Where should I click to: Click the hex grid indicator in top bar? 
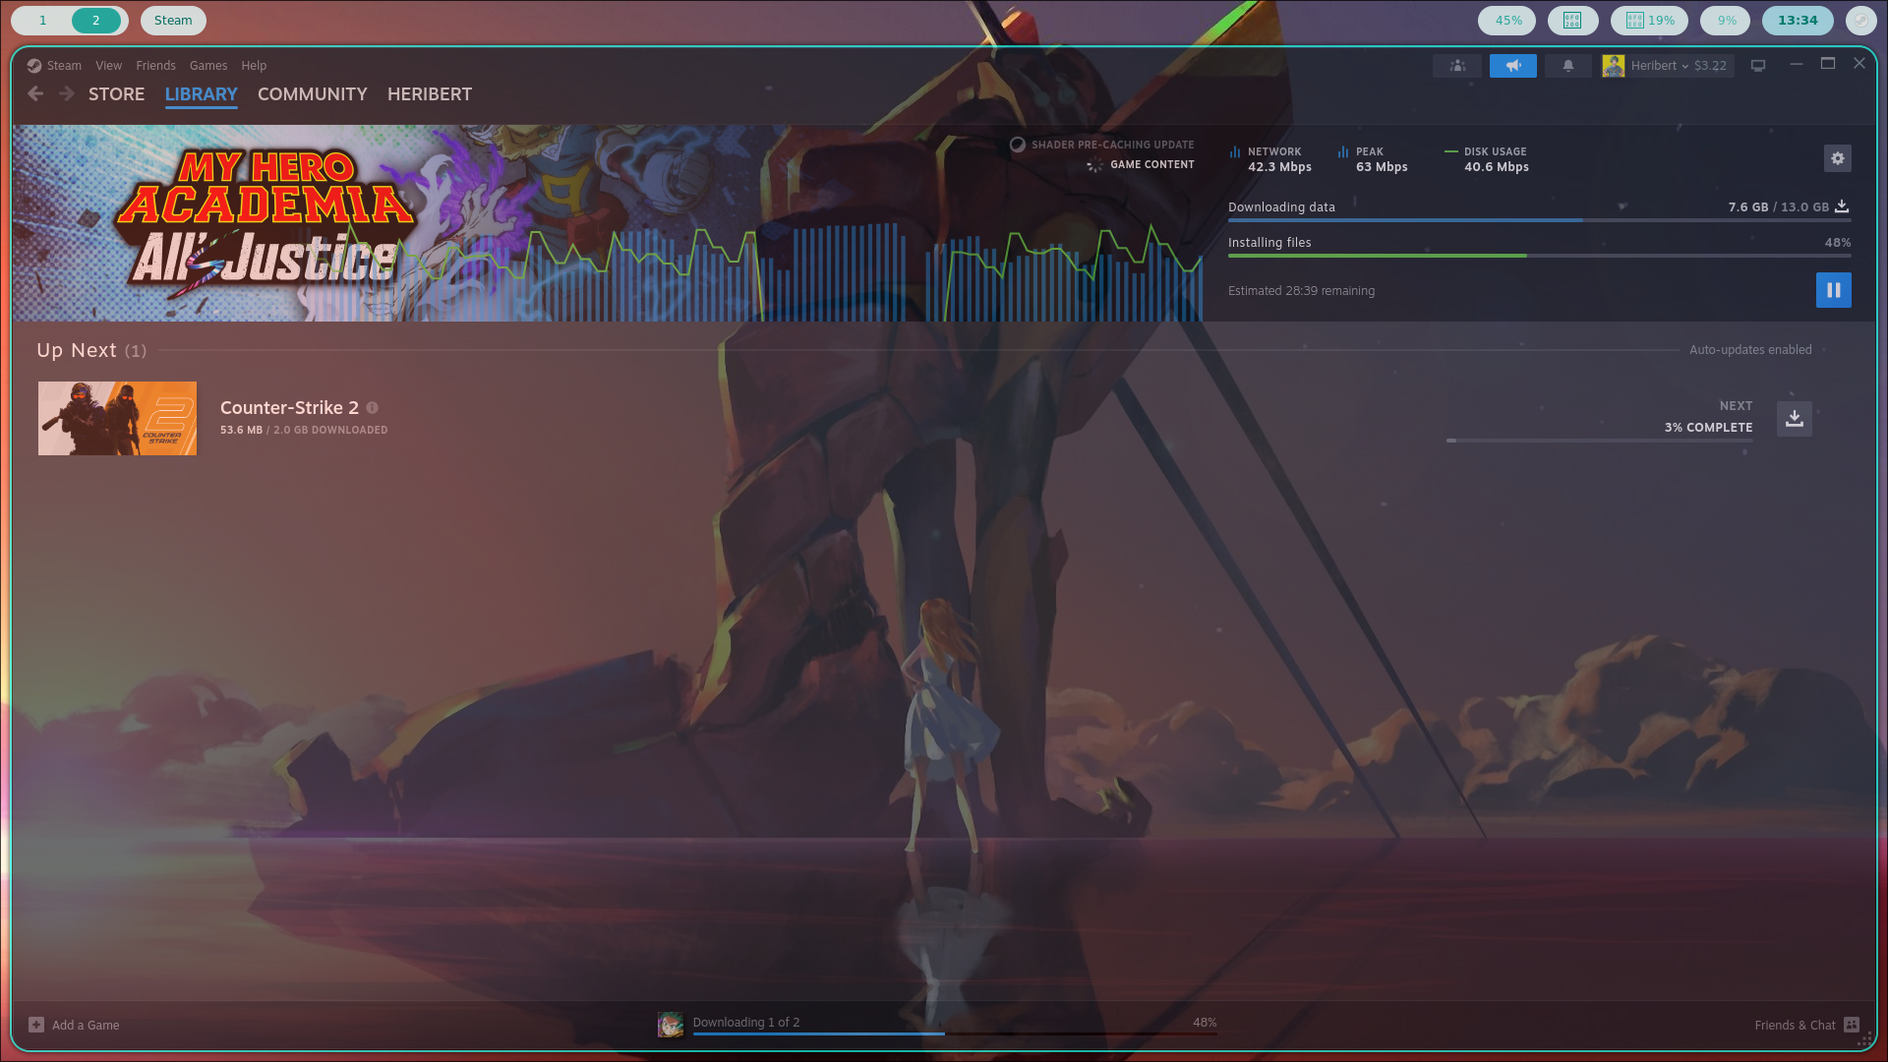coord(1572,21)
